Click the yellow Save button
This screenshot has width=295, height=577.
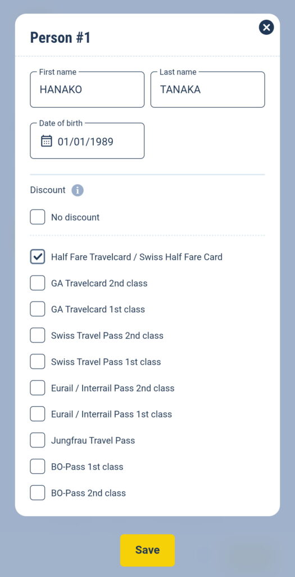point(147,550)
